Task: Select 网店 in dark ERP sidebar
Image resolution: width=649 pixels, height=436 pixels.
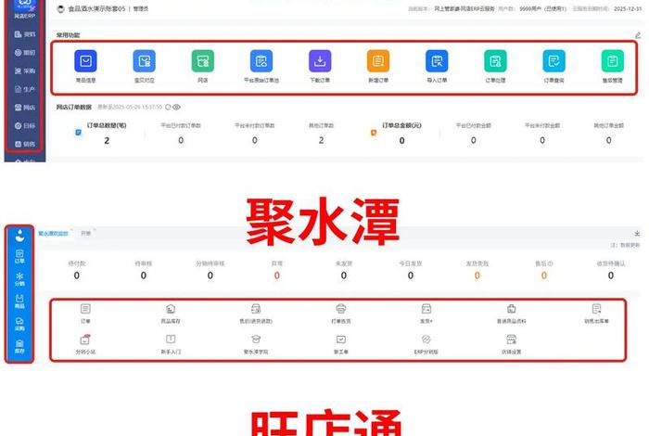Action: 25,108
